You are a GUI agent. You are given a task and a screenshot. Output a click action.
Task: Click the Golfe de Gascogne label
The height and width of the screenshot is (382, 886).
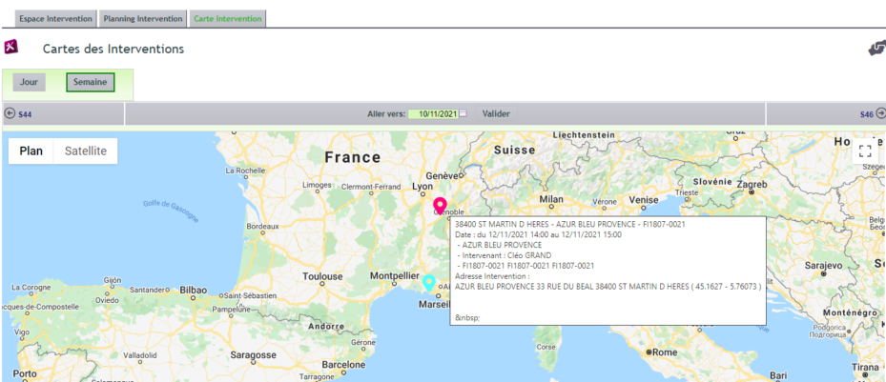(171, 211)
